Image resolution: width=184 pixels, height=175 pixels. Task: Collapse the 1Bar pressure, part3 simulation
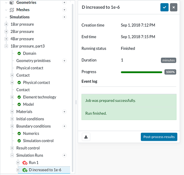[x=6, y=46]
